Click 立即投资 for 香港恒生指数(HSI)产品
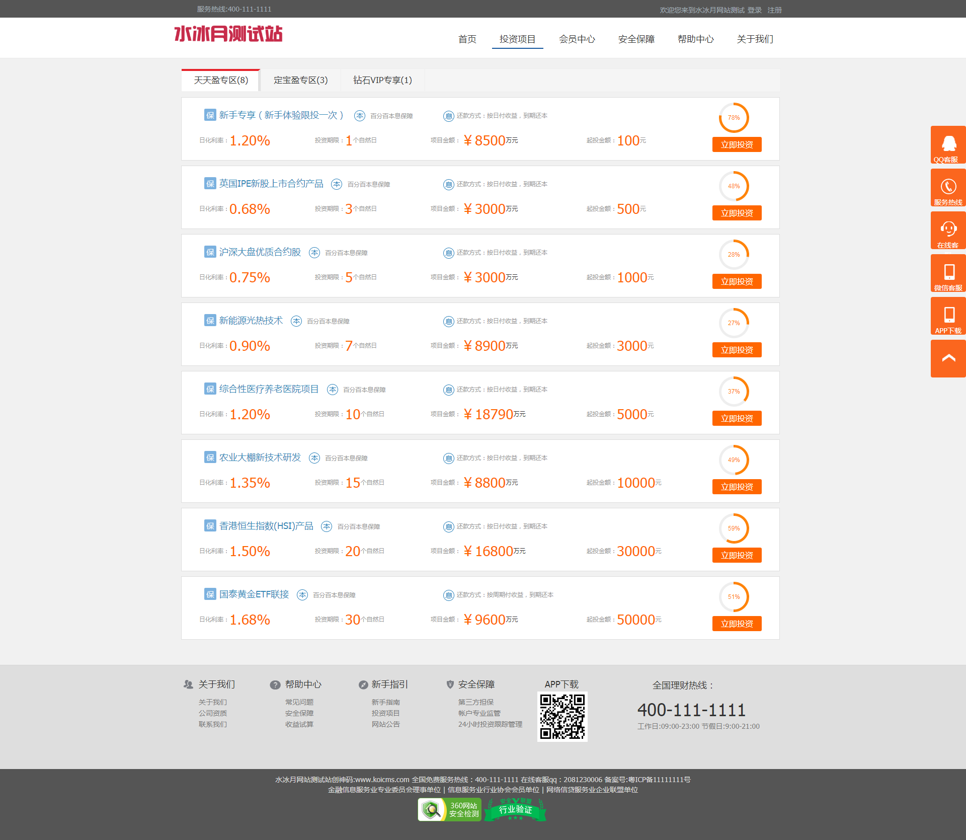The width and height of the screenshot is (966, 840). 737,555
